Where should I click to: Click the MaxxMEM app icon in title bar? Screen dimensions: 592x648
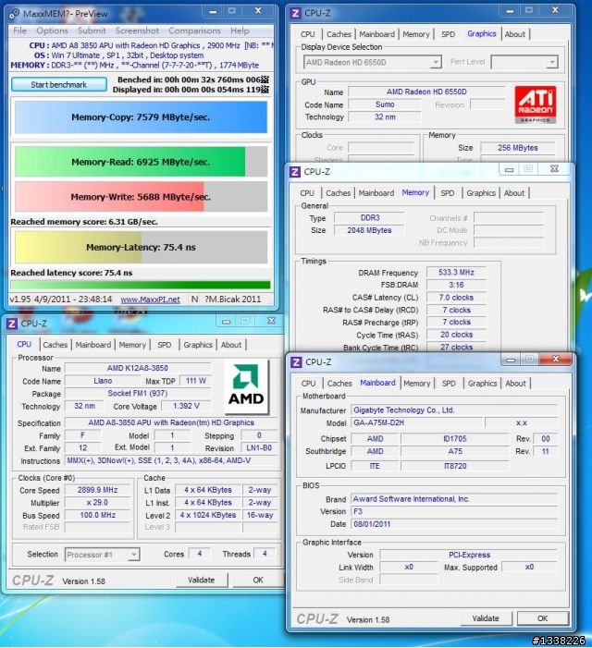tap(14, 14)
